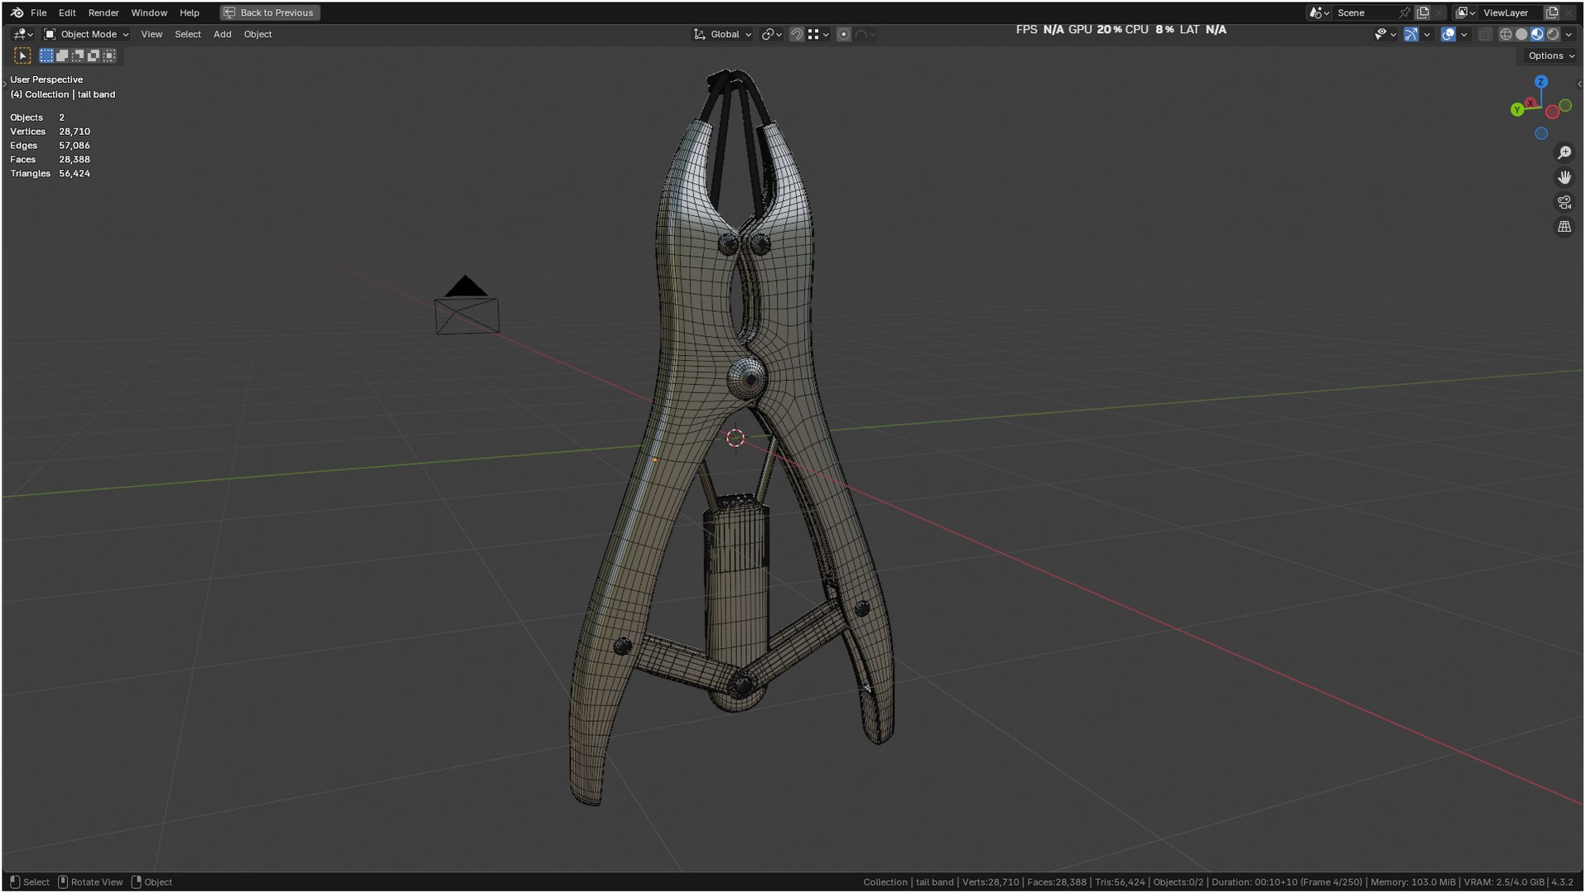Choose Intersect existing selection mode

pyautogui.click(x=109, y=55)
